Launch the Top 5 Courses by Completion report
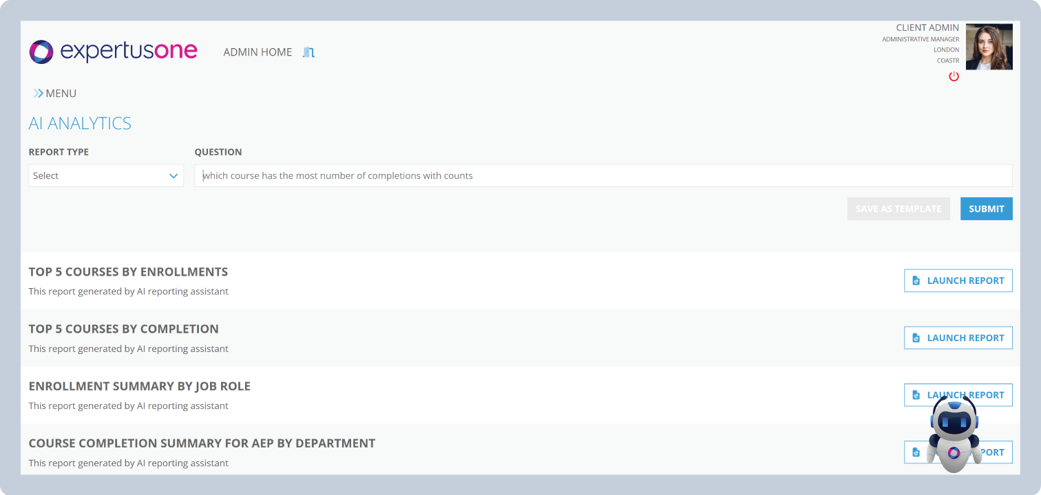 coord(958,338)
